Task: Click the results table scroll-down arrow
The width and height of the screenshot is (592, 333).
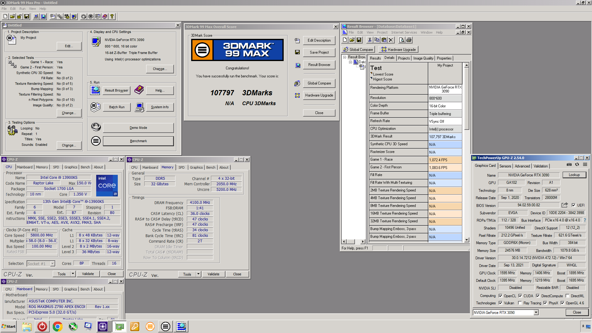Action: (x=467, y=240)
